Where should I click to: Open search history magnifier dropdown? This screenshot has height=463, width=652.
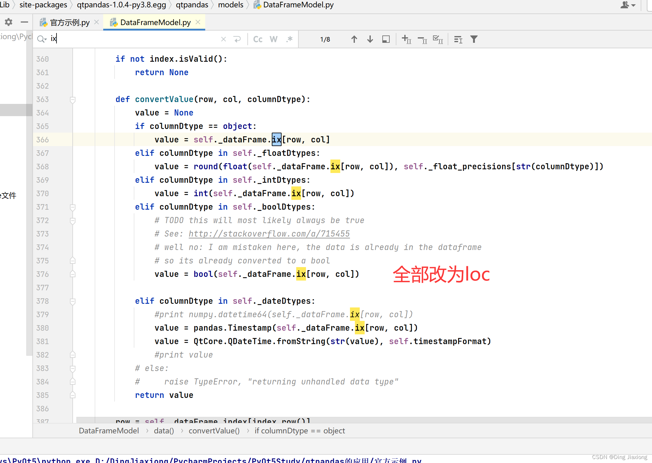(x=42, y=39)
